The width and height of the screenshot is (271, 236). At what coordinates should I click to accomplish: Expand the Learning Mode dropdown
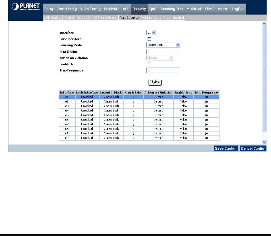163,45
